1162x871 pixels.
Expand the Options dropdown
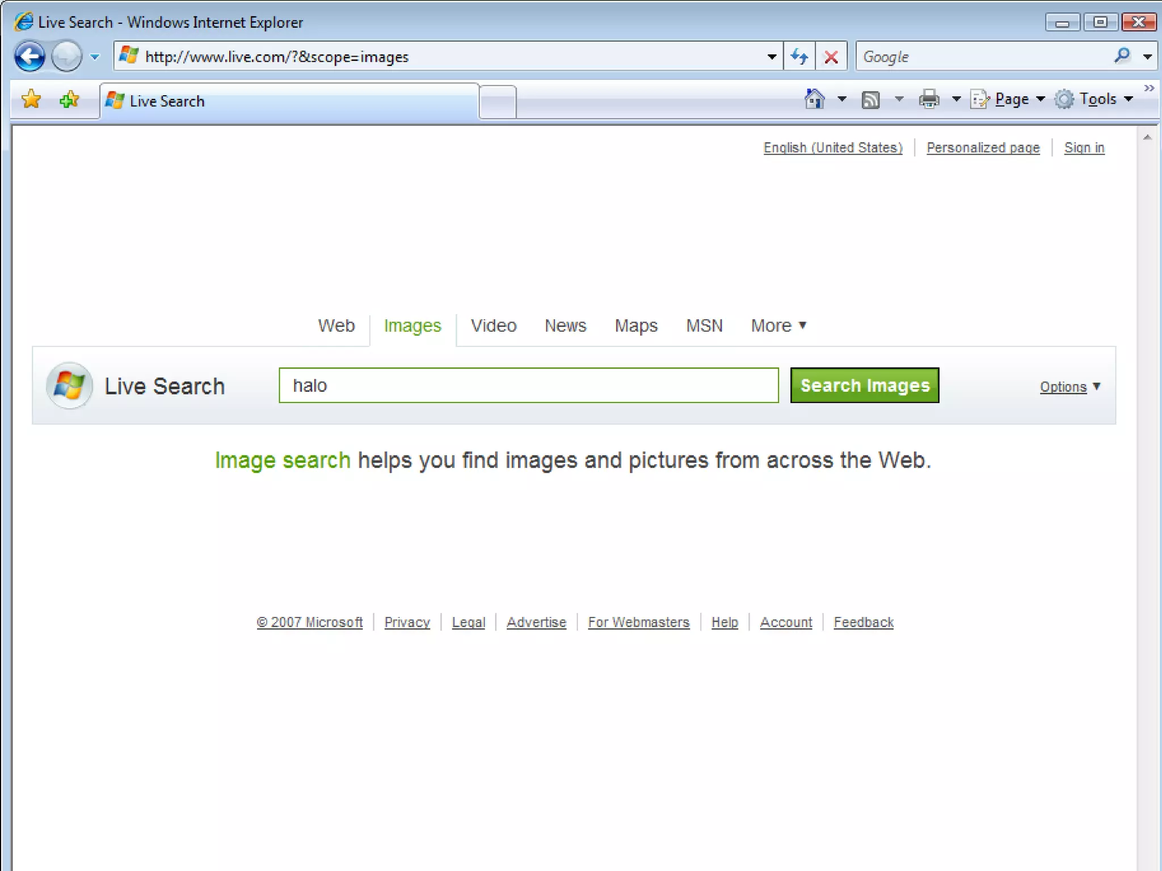point(1070,387)
